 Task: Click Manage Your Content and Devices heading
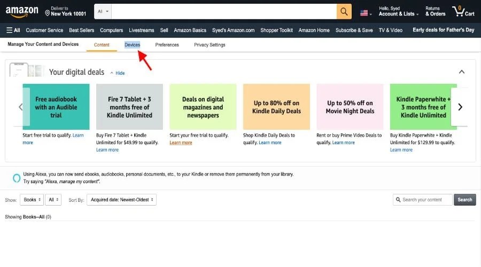pyautogui.click(x=43, y=44)
